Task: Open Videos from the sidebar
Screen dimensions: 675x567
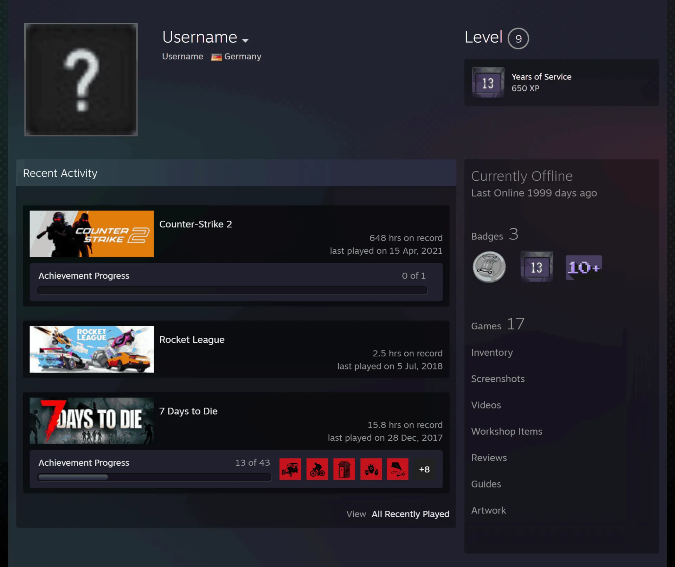Action: click(x=486, y=405)
